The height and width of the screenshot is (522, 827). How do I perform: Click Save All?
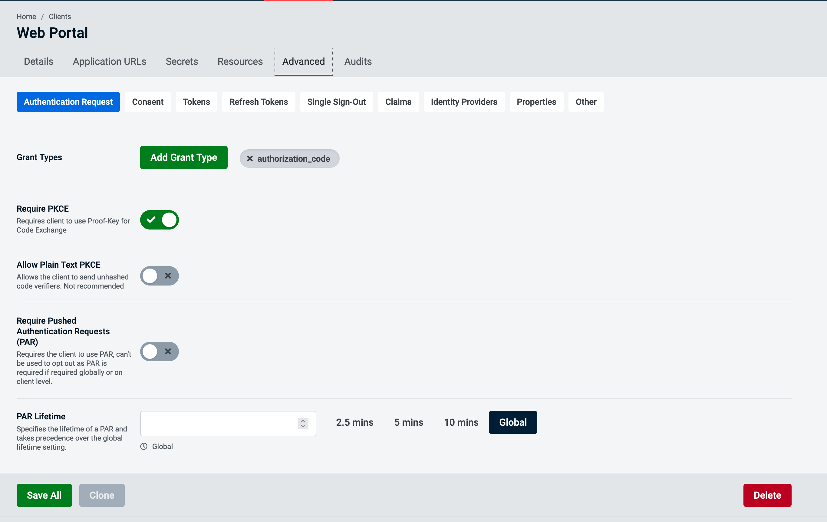44,495
